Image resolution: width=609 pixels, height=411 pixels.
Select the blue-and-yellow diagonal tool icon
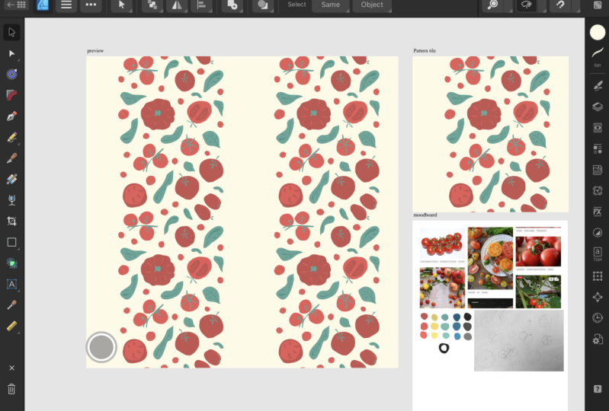tap(11, 179)
